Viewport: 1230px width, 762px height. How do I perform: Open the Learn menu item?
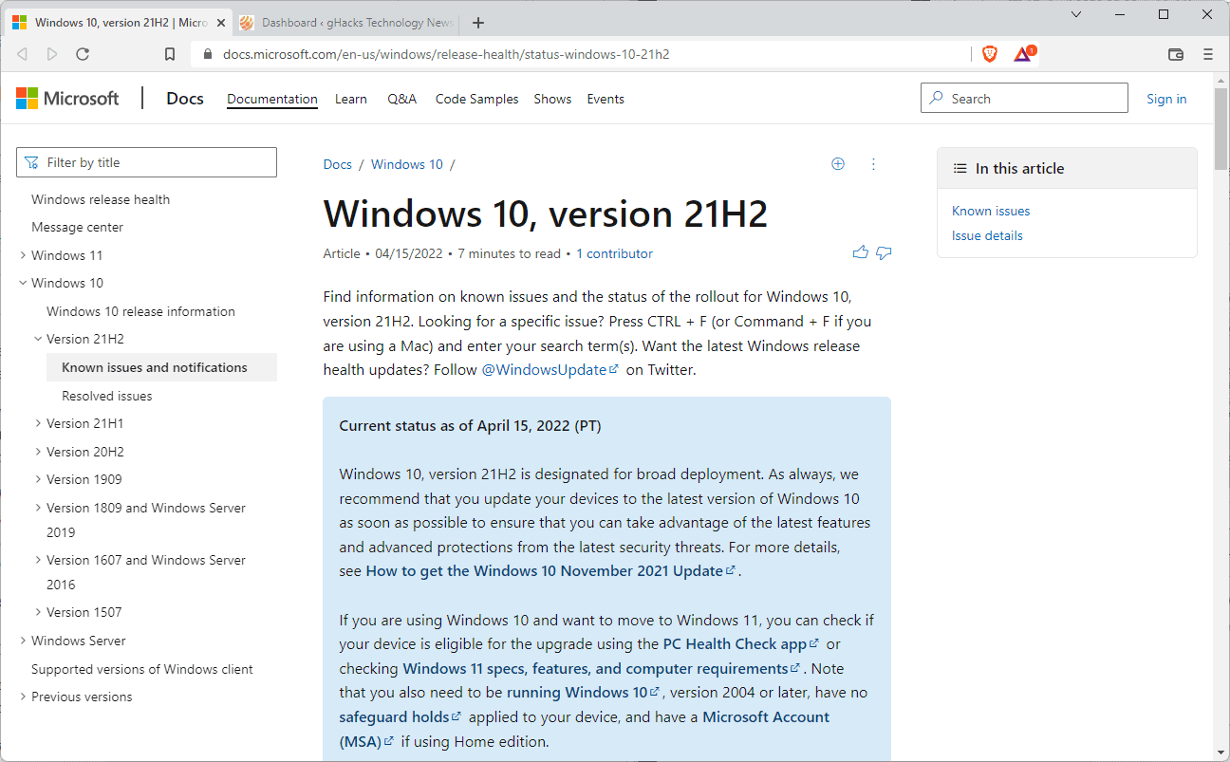[x=351, y=99]
